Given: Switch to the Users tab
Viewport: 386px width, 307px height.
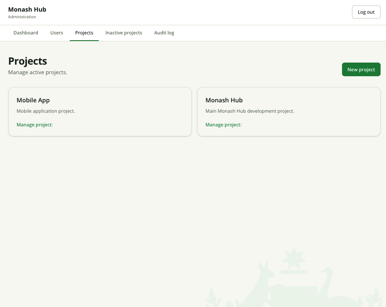Looking at the screenshot, I should [x=56, y=33].
